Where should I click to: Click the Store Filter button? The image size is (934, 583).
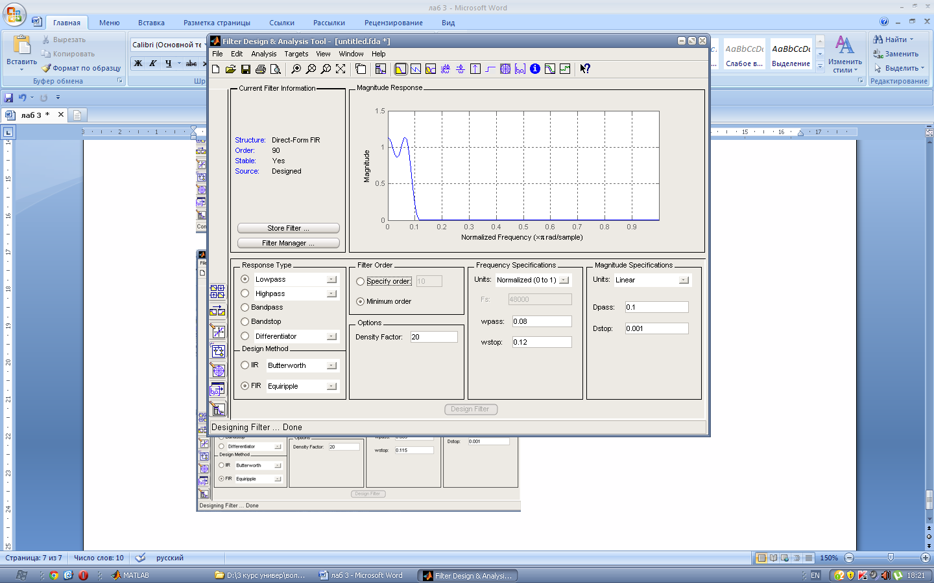tap(288, 228)
